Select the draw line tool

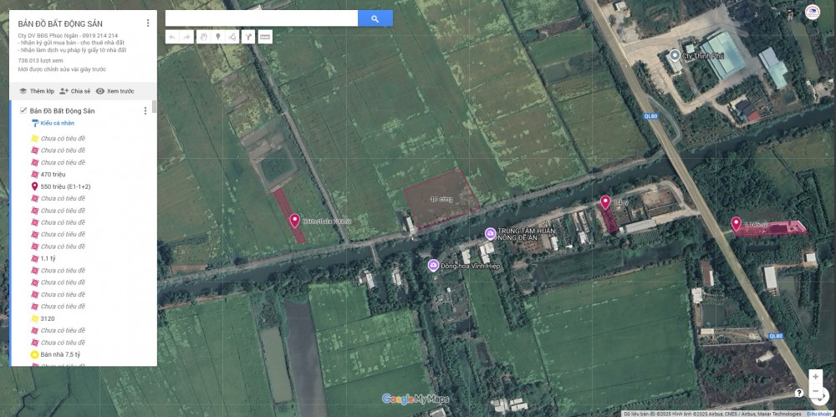(x=232, y=37)
